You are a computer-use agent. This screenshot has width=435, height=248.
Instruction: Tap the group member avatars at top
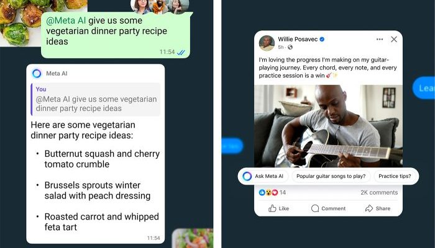[x=160, y=6]
